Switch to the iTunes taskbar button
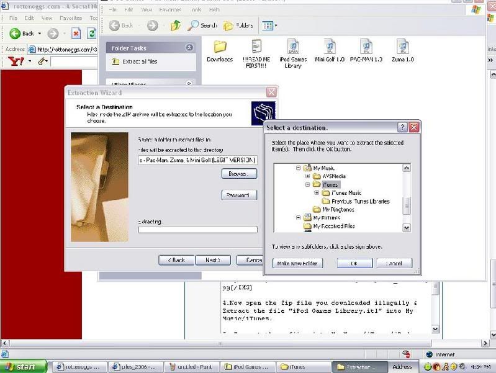This screenshot has height=373, width=496. [303, 367]
